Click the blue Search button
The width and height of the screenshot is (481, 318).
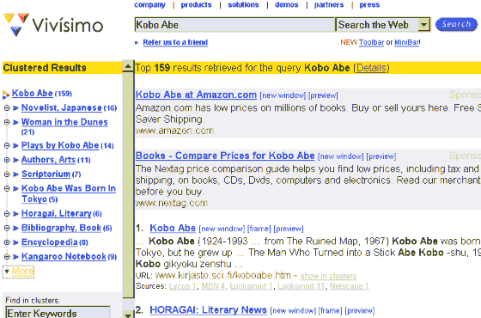pos(456,24)
